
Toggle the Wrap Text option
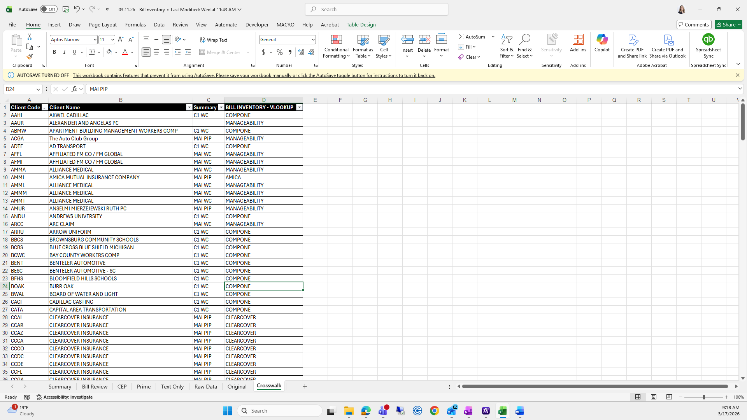pyautogui.click(x=214, y=40)
